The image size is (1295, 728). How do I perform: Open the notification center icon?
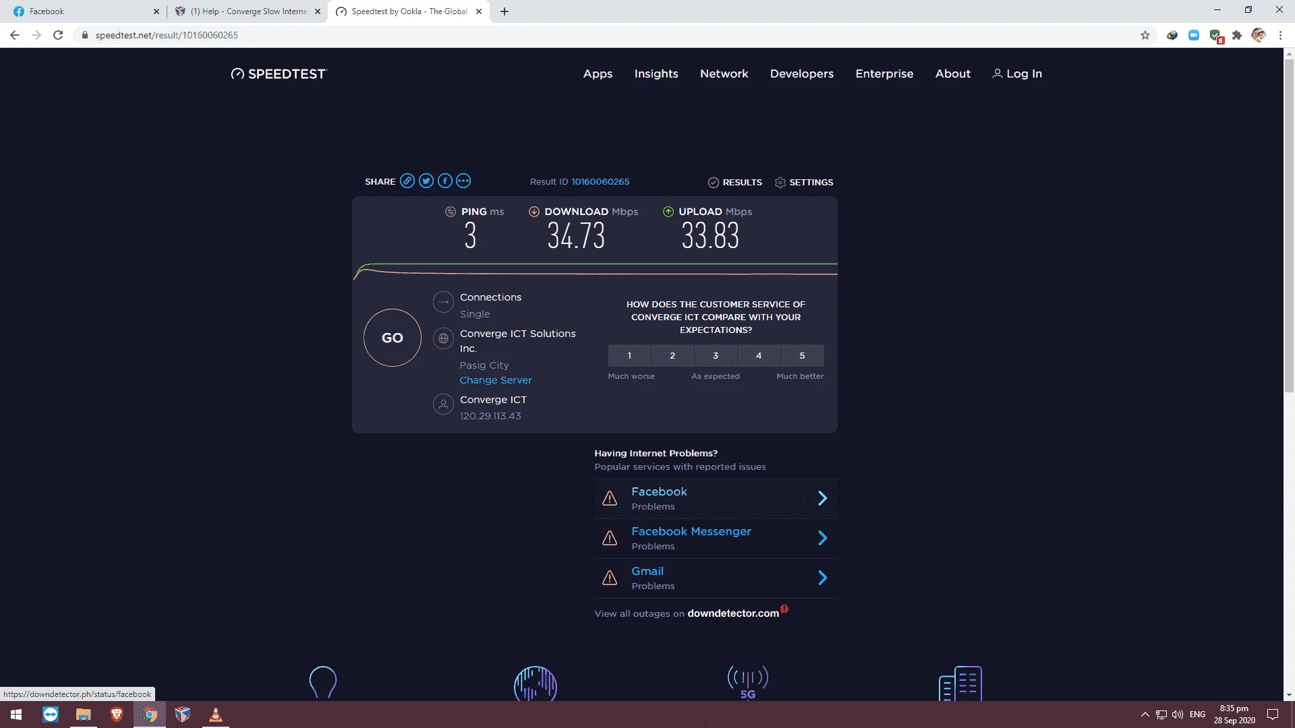click(1273, 715)
